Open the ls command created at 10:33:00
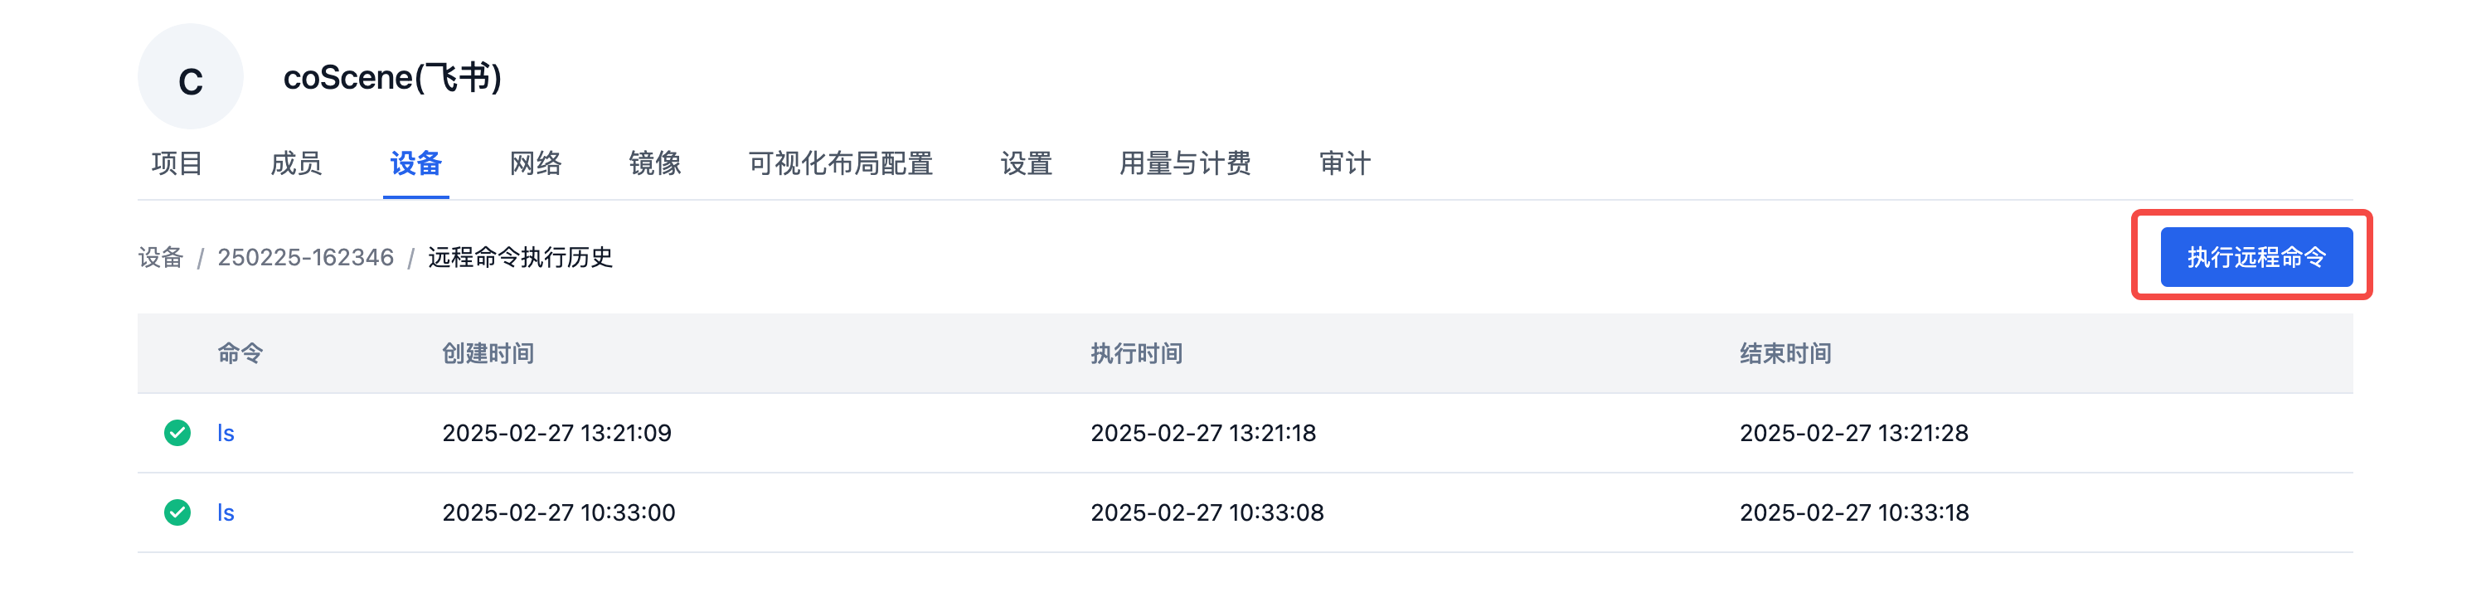The width and height of the screenshot is (2491, 602). coord(226,512)
